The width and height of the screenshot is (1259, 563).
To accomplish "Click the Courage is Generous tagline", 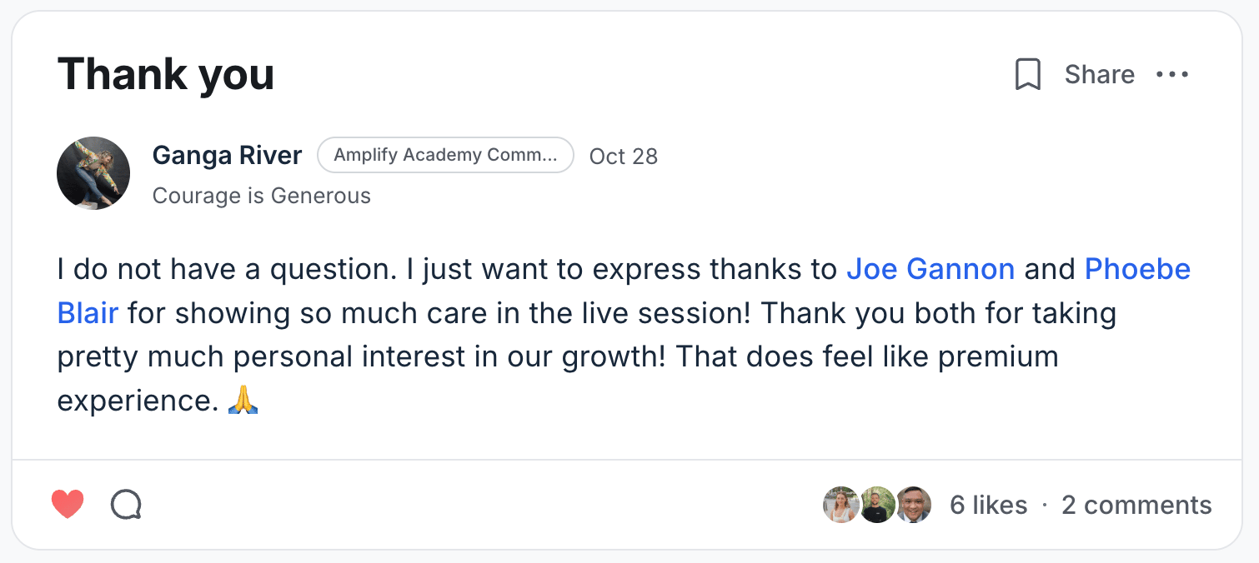I will tap(261, 197).
